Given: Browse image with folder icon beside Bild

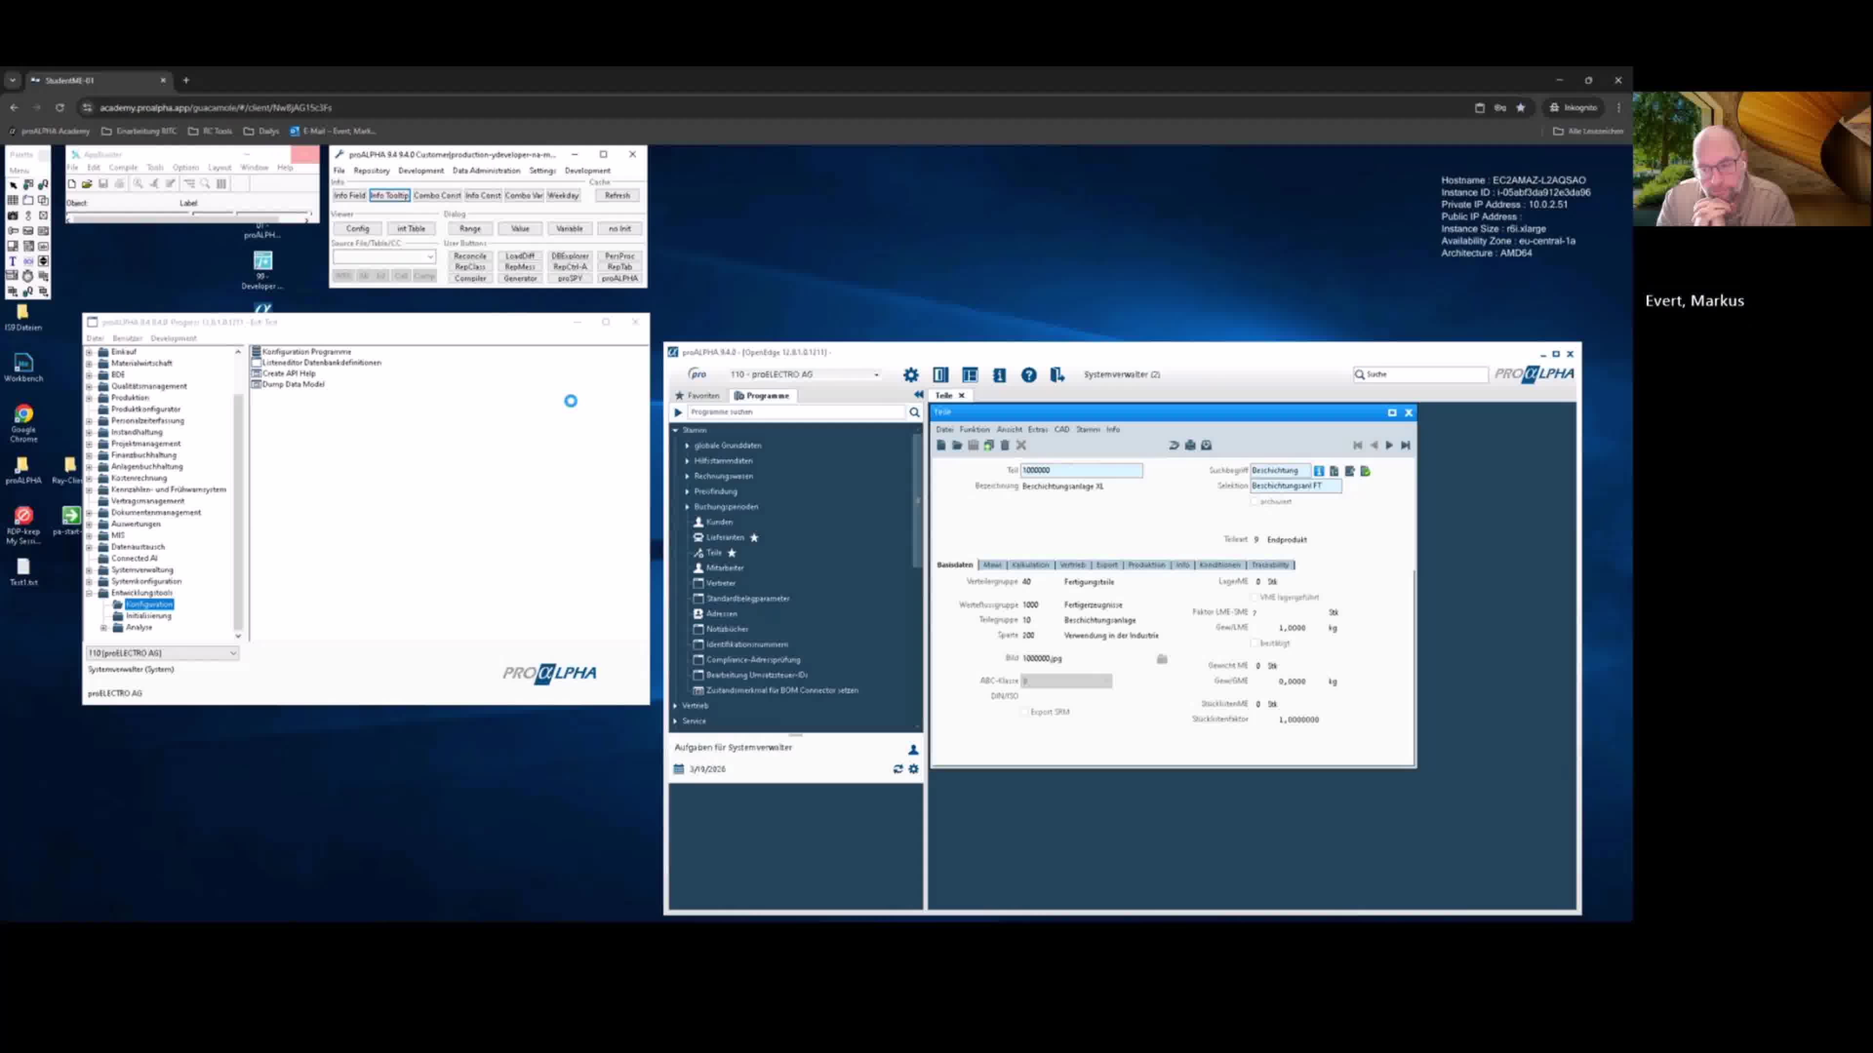Looking at the screenshot, I should [x=1162, y=659].
